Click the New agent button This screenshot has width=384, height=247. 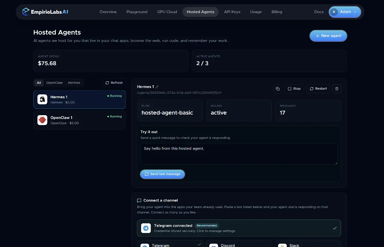(328, 36)
